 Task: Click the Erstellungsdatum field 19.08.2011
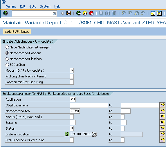pos(81,134)
